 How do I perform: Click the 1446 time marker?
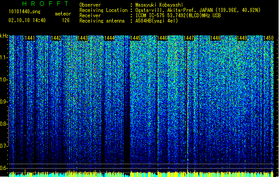click(162, 38)
